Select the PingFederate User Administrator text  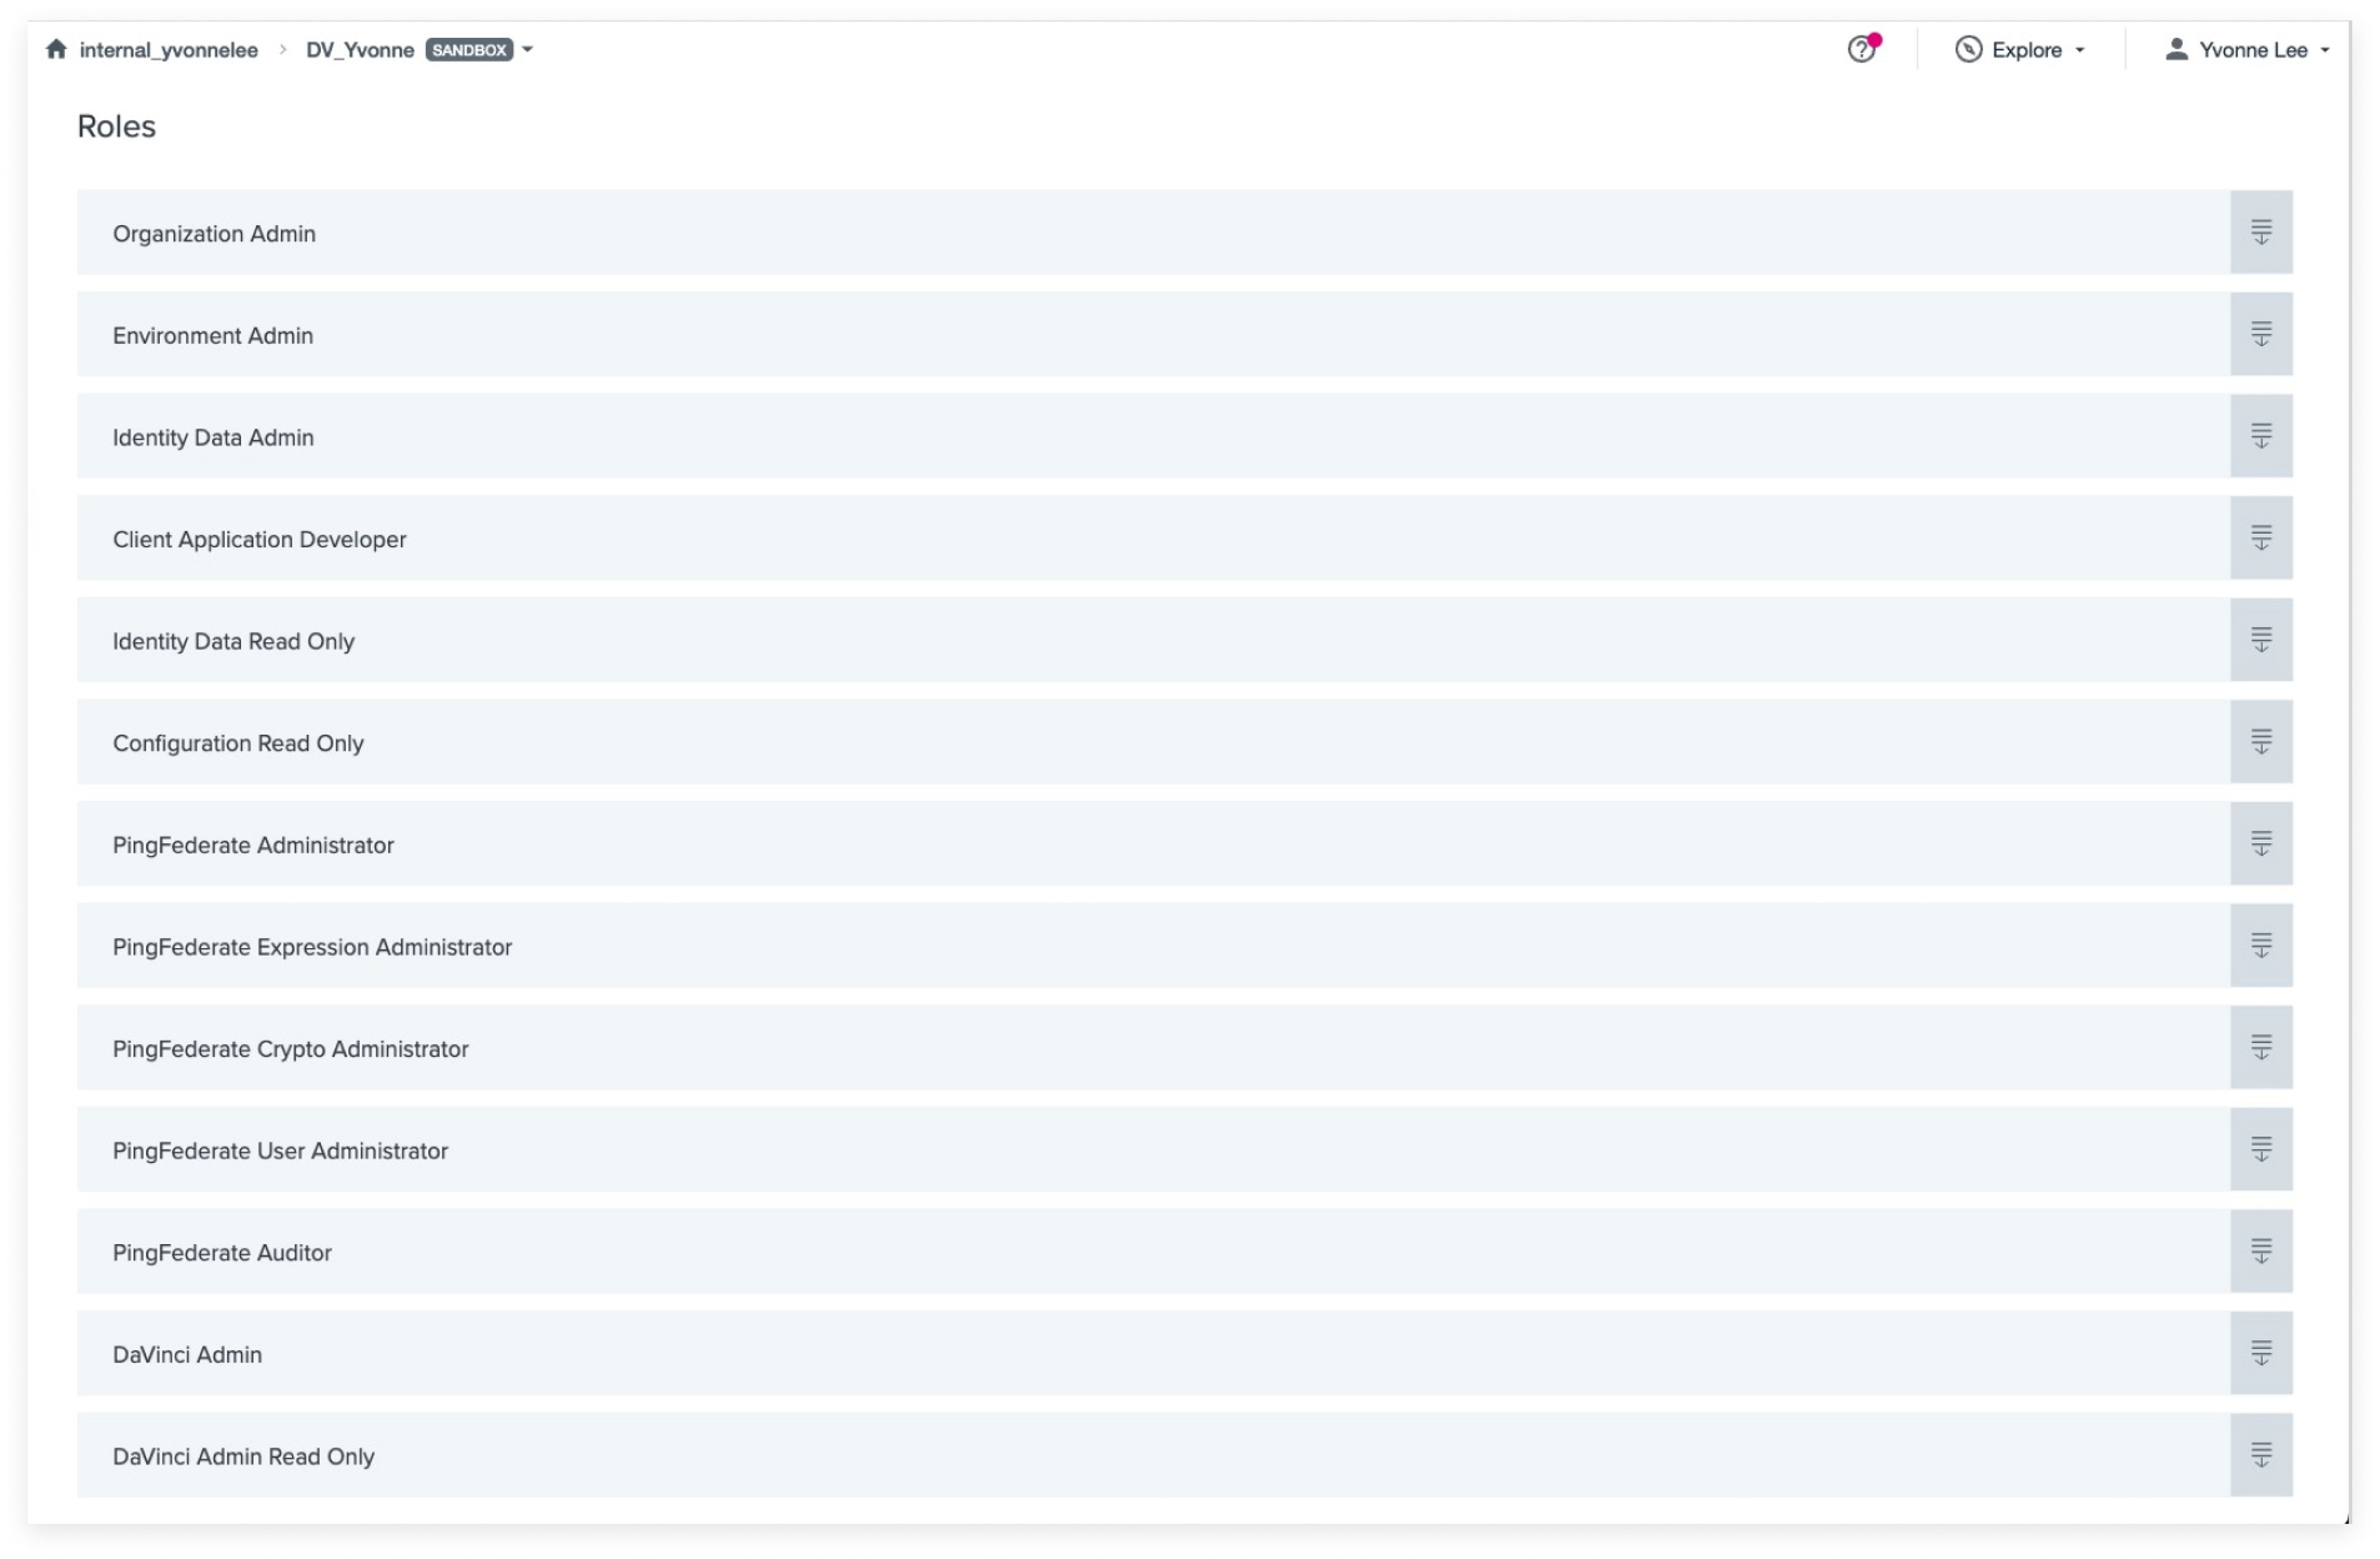[280, 1151]
